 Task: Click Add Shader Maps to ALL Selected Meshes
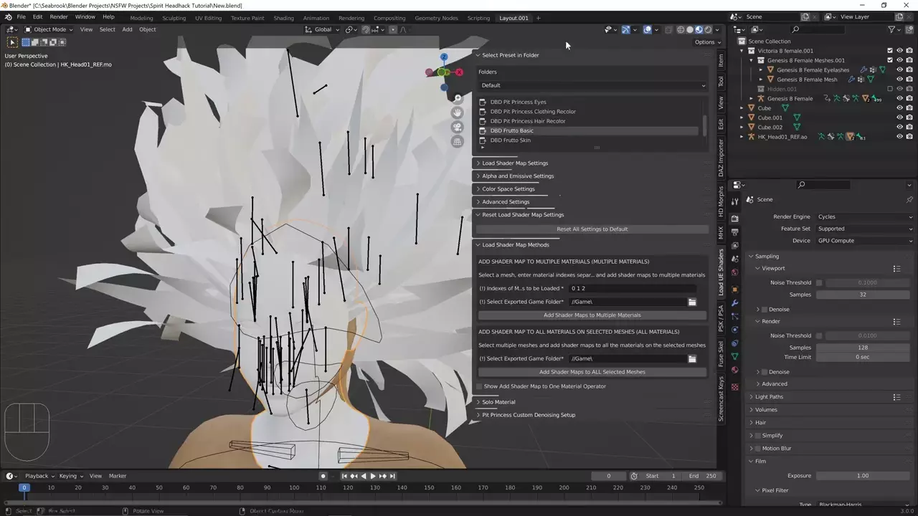pos(592,372)
